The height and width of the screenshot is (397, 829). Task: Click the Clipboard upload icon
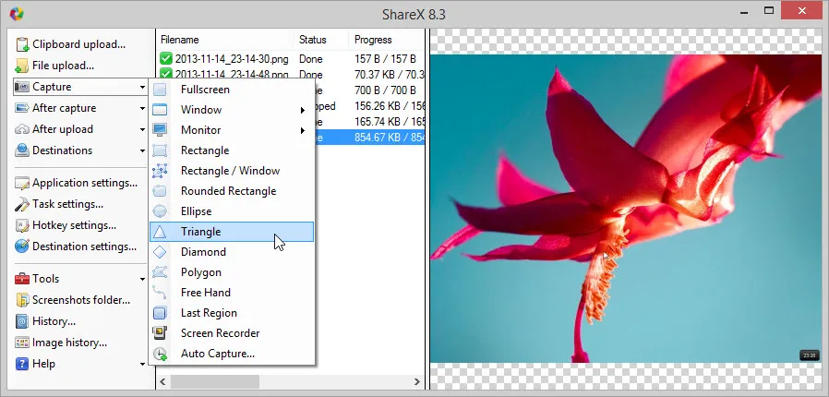coord(21,44)
